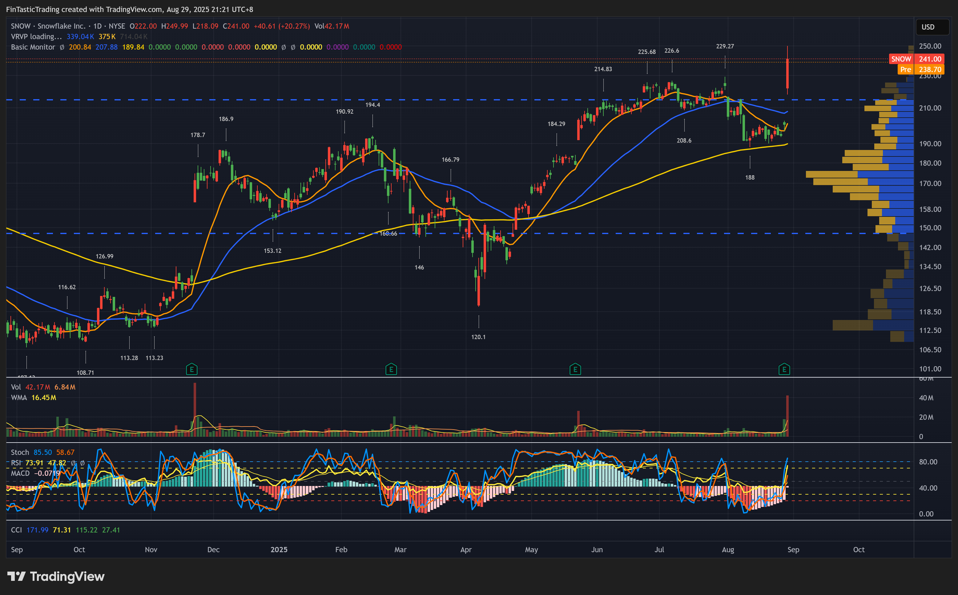Click Basic Monitor value 200.84
Screen dimensions: 958x595
pyautogui.click(x=80, y=47)
